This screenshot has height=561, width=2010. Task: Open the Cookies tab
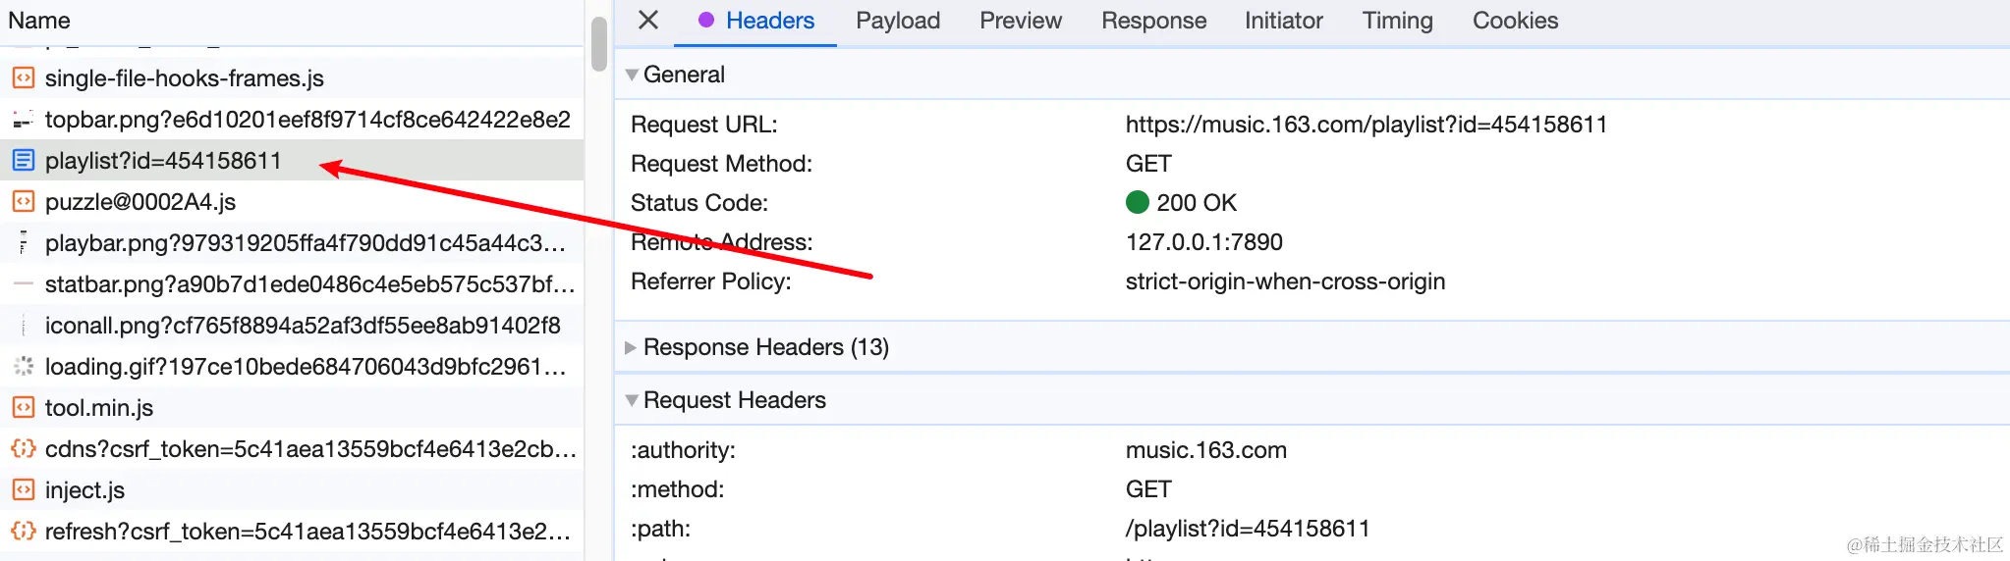pyautogui.click(x=1515, y=21)
